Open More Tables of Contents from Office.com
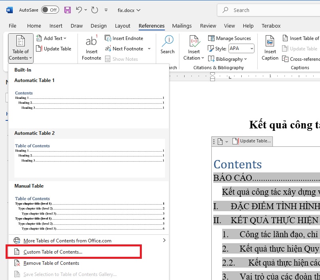This screenshot has width=320, height=280. coord(89,240)
